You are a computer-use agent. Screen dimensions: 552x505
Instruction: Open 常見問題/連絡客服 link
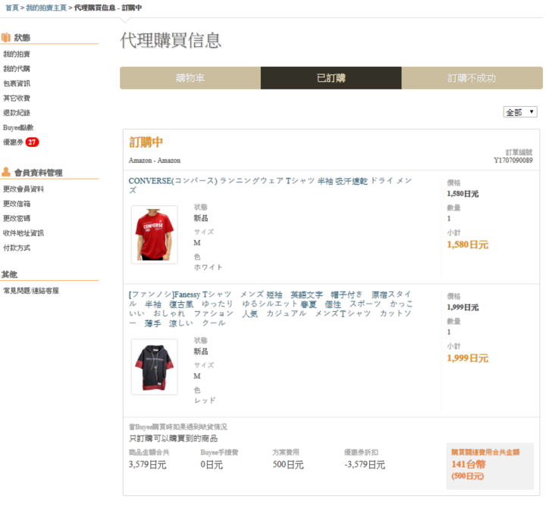(x=31, y=291)
